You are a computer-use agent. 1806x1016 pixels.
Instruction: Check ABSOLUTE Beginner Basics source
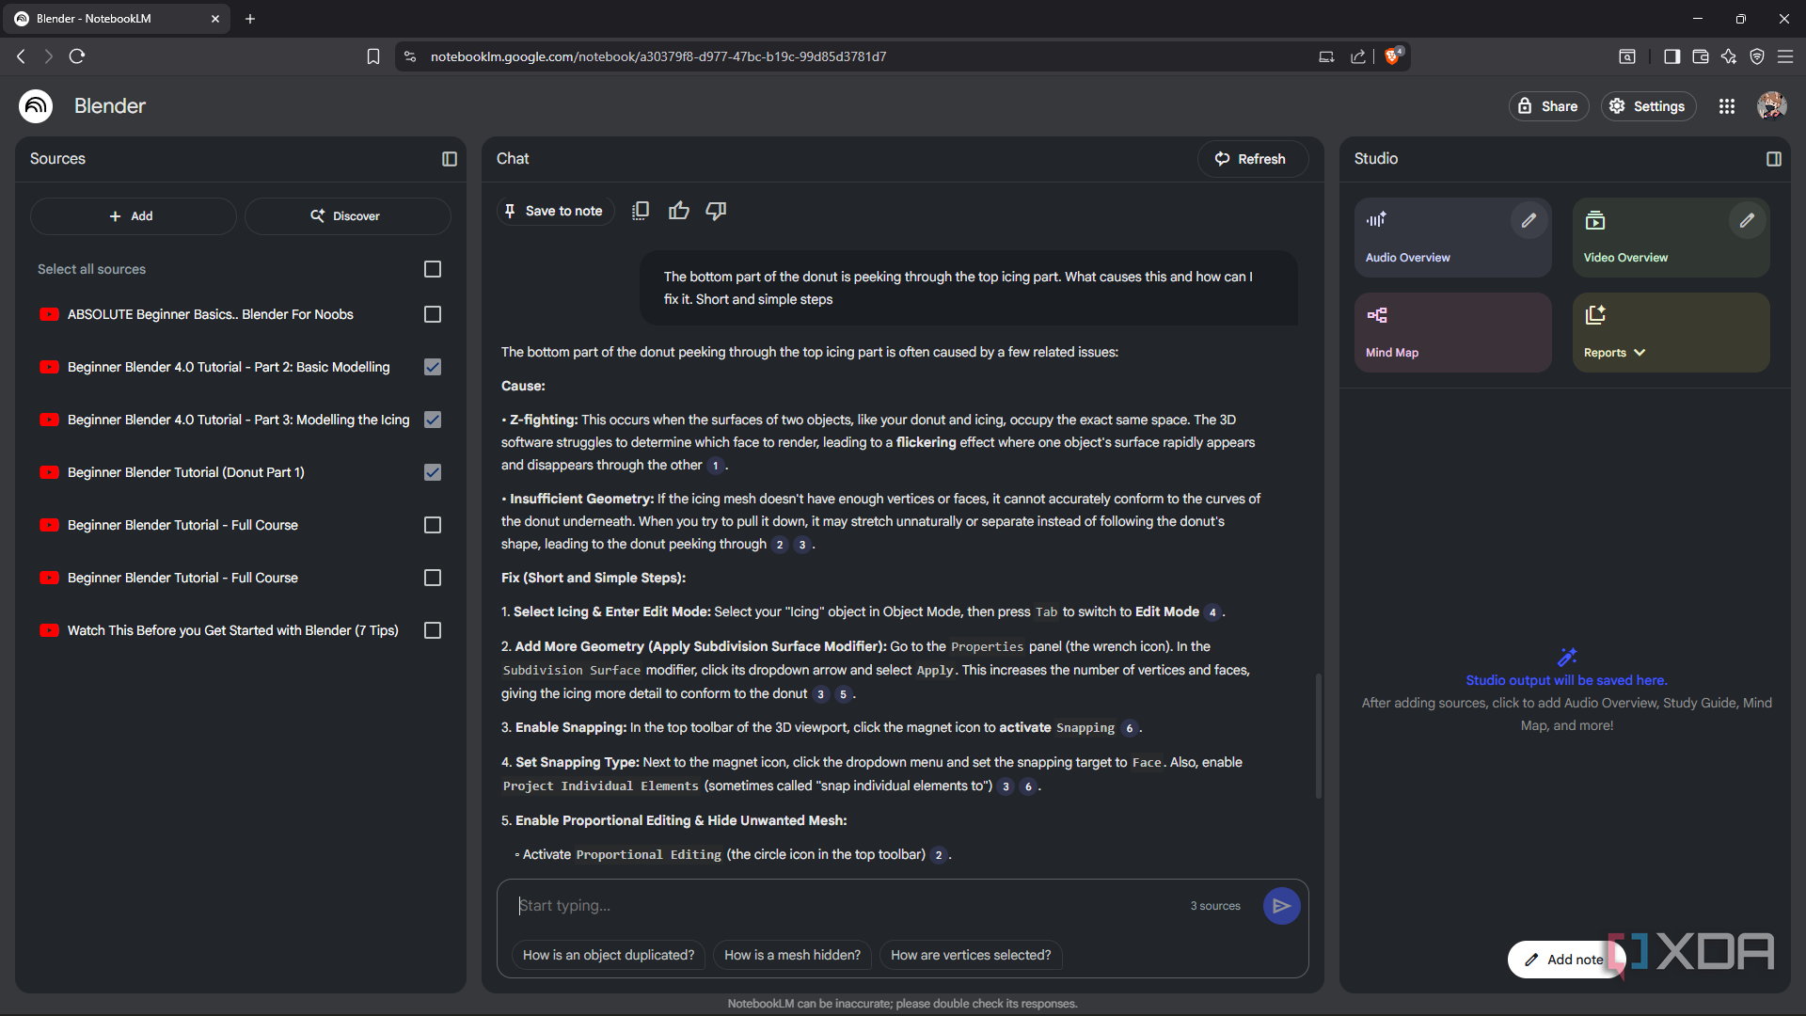tap(433, 314)
